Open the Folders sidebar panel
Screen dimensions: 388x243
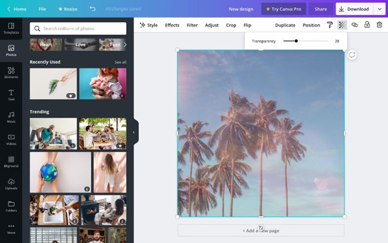11,206
